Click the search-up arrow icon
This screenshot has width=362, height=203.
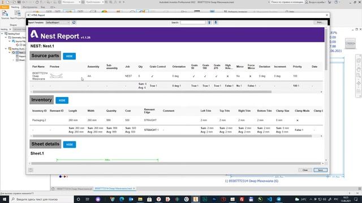click(209, 23)
